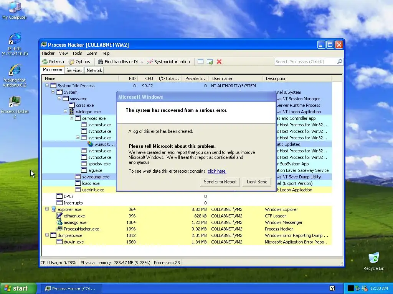The image size is (393, 294).
Task: Open Process Hacker 2 desktop shortcut
Action: 15,108
